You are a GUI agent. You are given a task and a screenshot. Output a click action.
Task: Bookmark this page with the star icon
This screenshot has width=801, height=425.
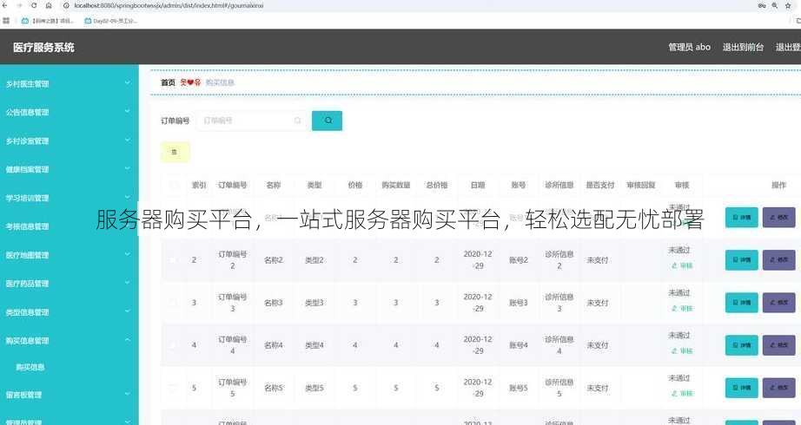click(x=788, y=5)
